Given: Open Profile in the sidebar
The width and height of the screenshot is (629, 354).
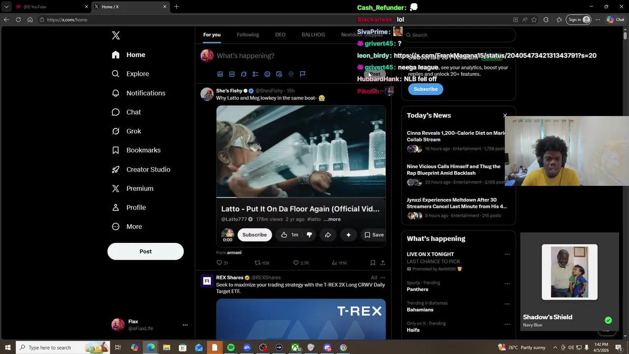Looking at the screenshot, I should (129, 208).
